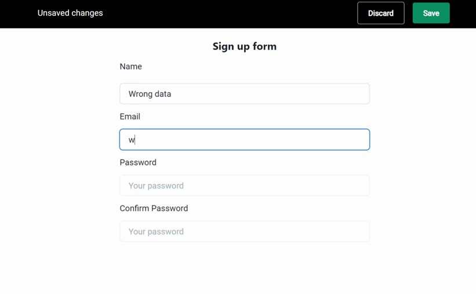Screen dimensions: 476x294
Task: Click "Your password" placeholder in Password field
Action: coord(156,186)
